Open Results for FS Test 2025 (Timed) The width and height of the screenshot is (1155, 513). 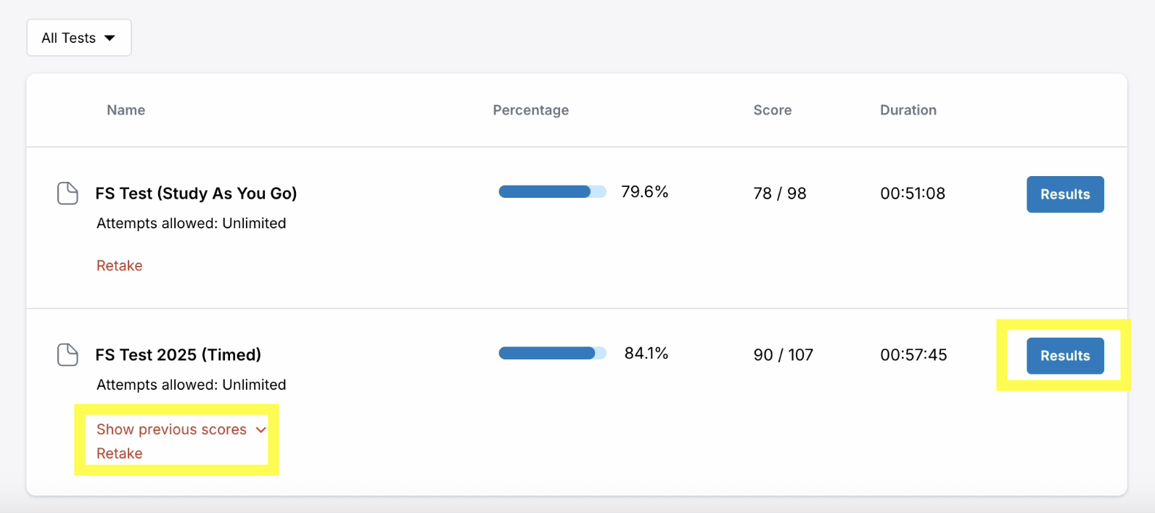click(1065, 356)
